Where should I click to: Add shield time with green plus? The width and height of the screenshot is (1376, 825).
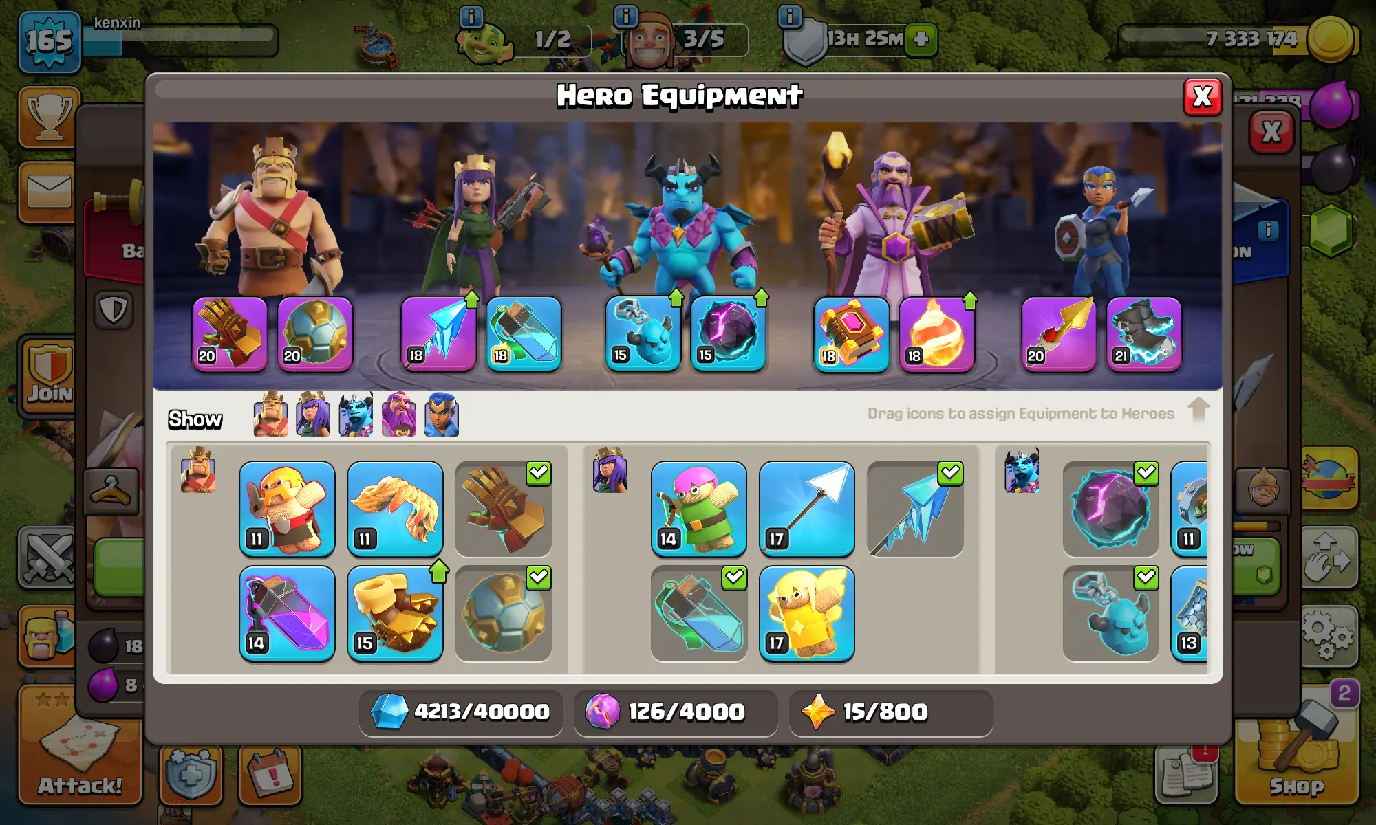pyautogui.click(x=921, y=39)
